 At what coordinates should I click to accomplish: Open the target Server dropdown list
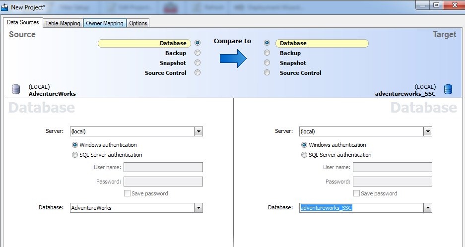tap(427, 131)
